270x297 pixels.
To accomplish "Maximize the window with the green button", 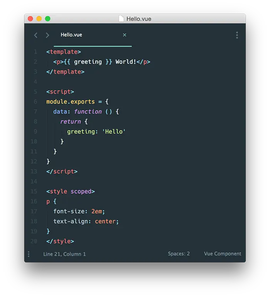I will [48, 19].
